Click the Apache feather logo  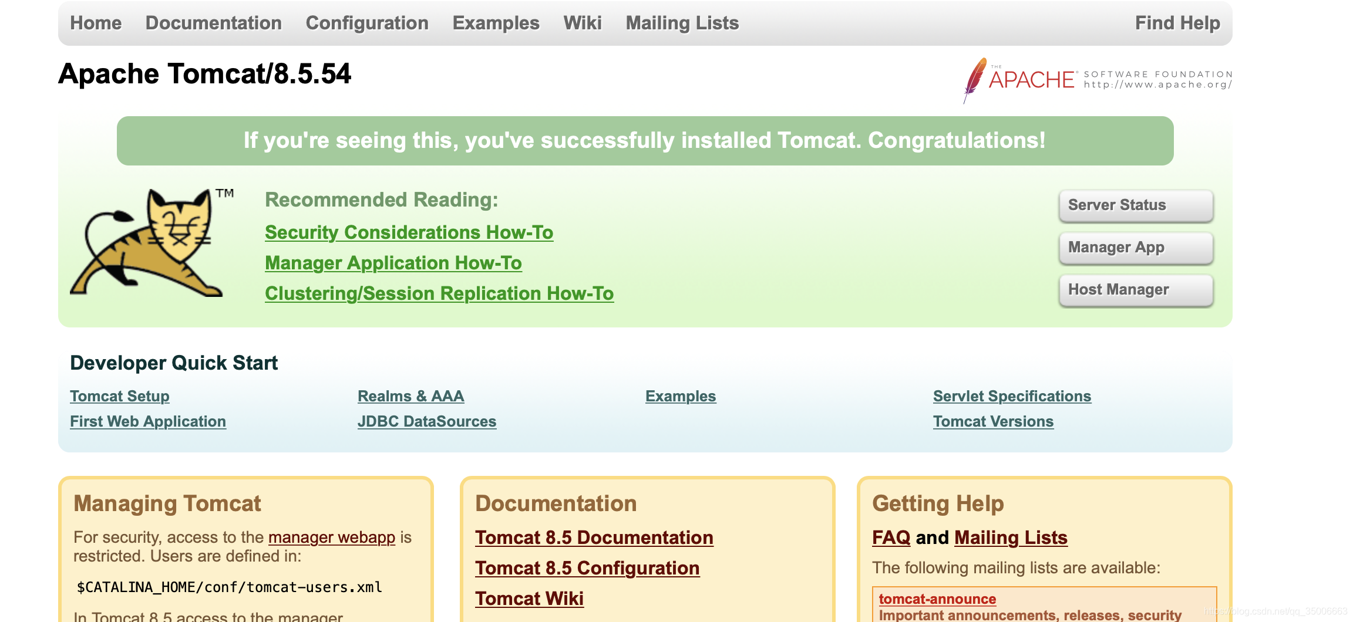coord(975,80)
